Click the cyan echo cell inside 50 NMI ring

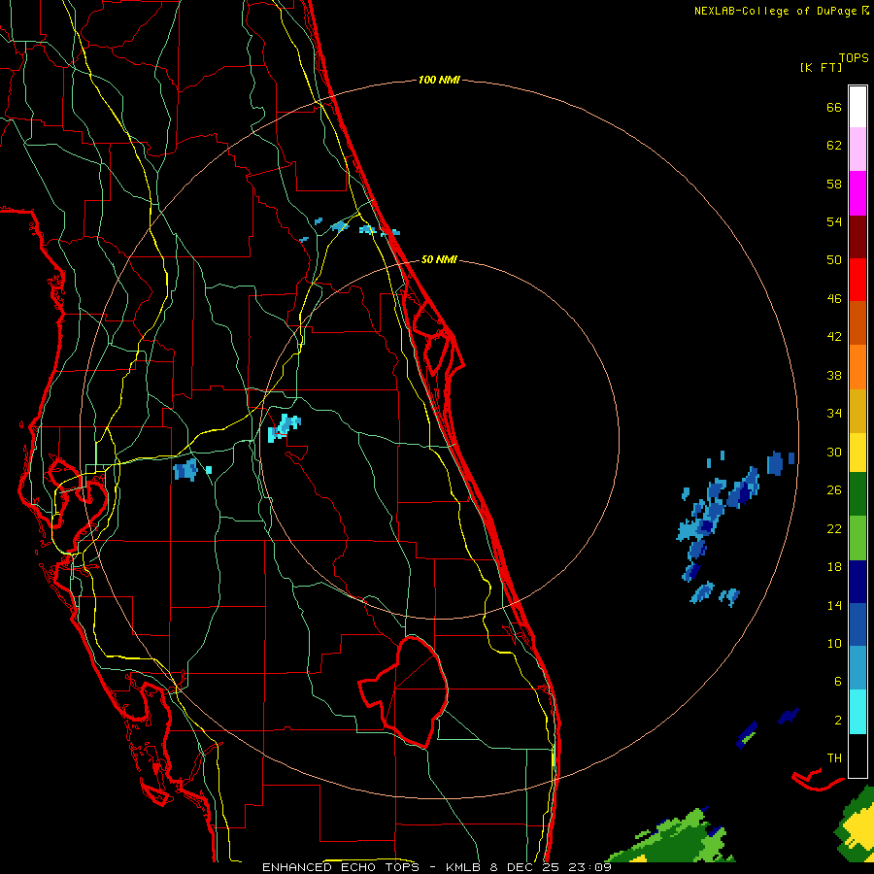[x=285, y=427]
